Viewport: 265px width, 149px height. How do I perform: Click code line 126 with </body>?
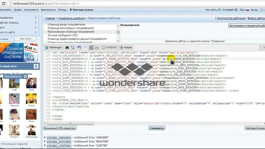coord(58,116)
